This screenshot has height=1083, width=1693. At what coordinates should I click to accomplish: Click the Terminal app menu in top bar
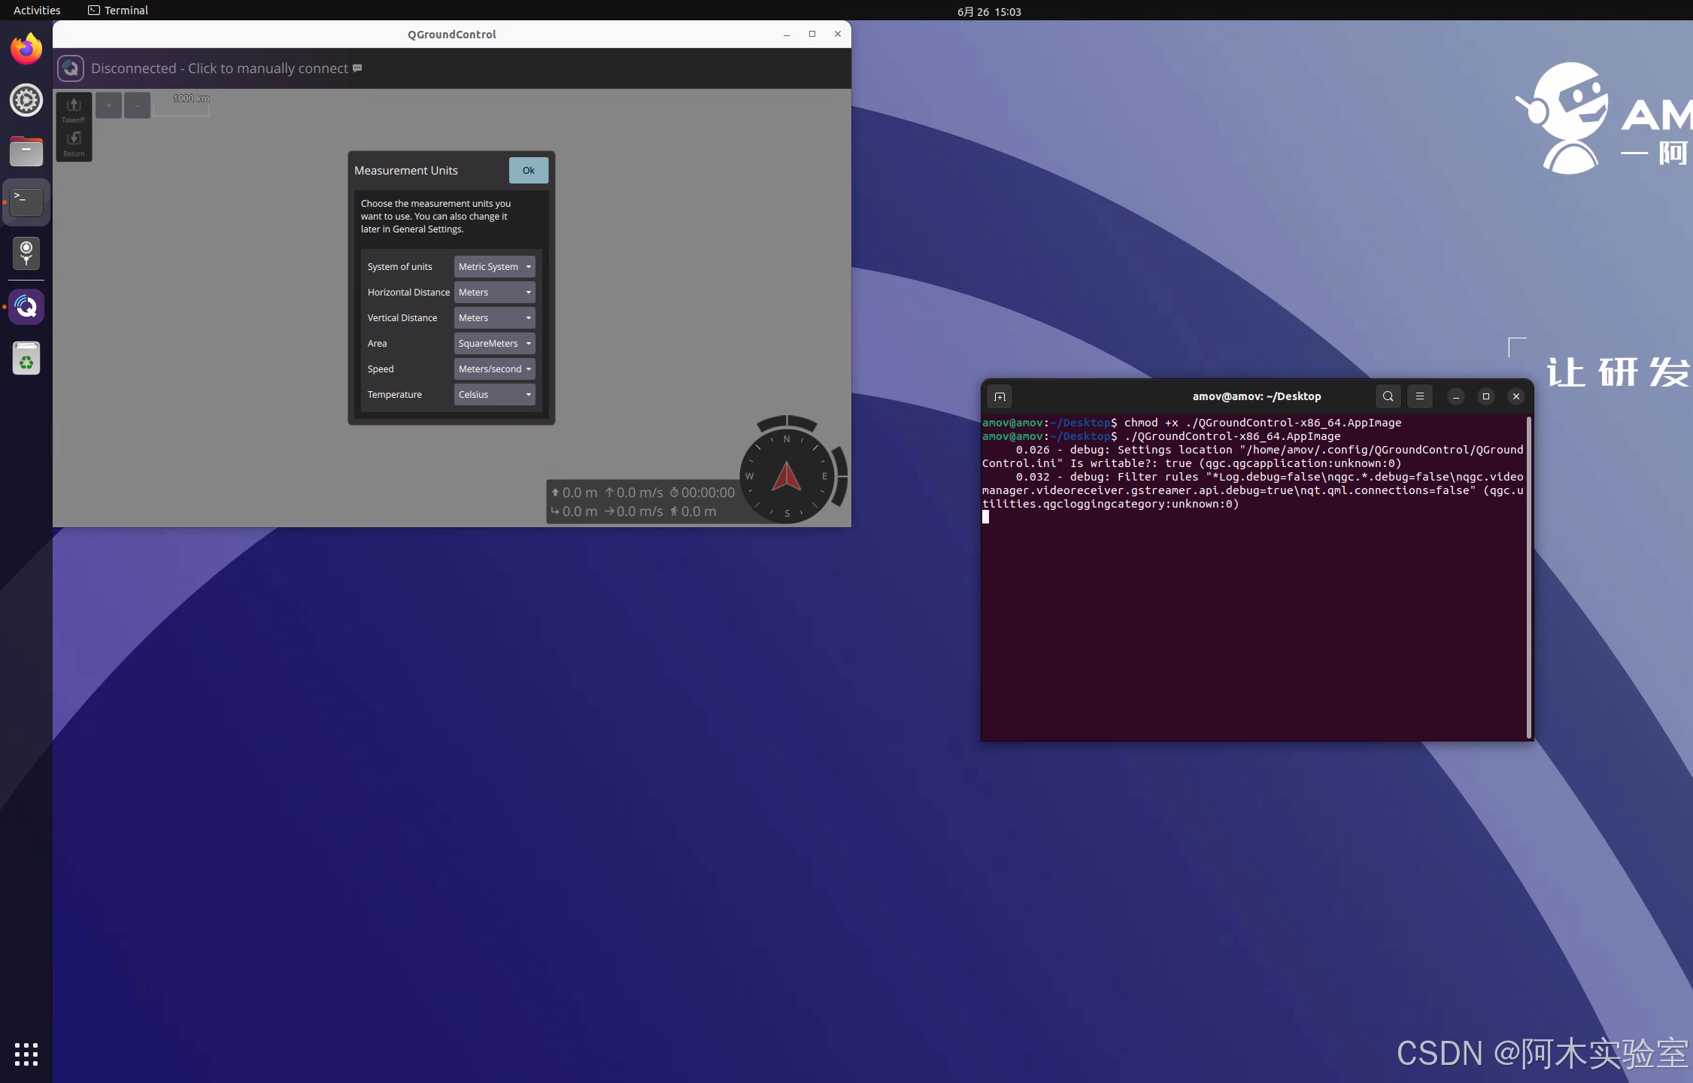[x=118, y=11]
